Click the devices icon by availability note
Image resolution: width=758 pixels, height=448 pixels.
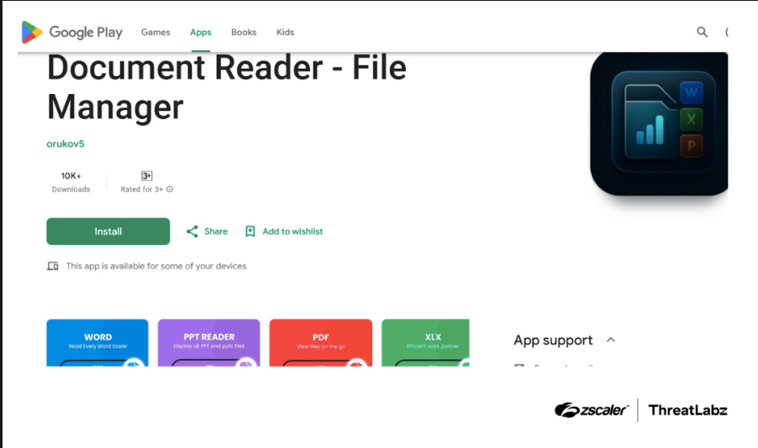53,266
